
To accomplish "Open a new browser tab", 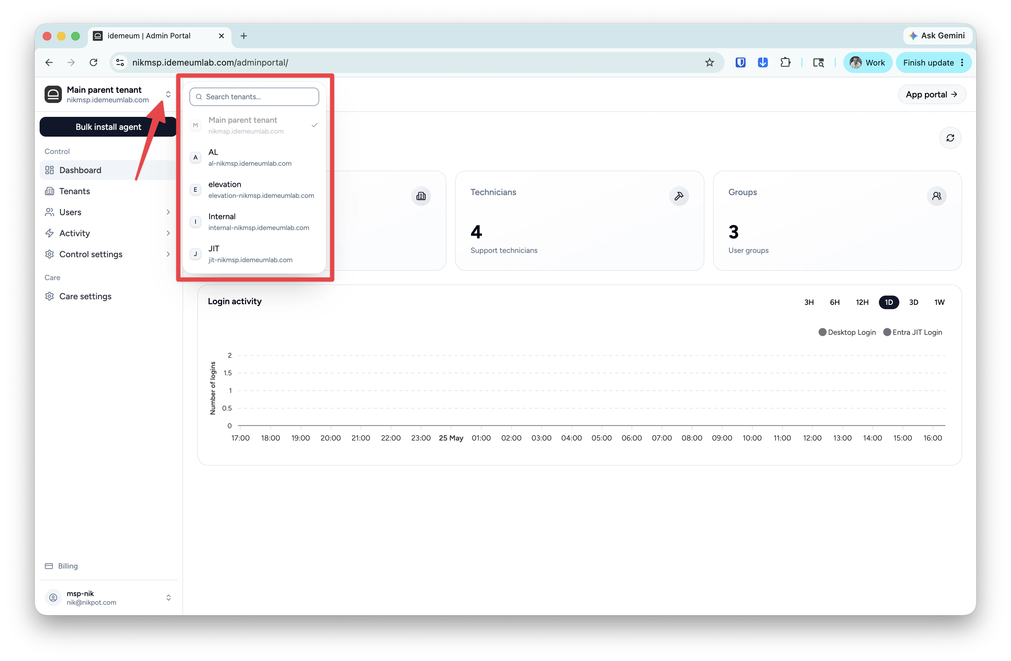I will pos(243,36).
